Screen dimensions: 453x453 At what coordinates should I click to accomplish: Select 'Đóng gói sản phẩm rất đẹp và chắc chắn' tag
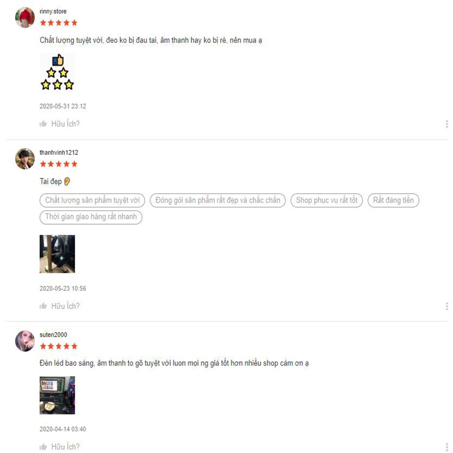pos(218,200)
